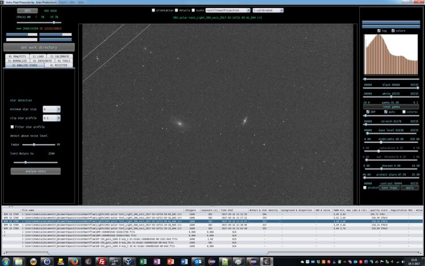Enable the colors+ checkbox
The image size is (425, 266).
(404, 112)
